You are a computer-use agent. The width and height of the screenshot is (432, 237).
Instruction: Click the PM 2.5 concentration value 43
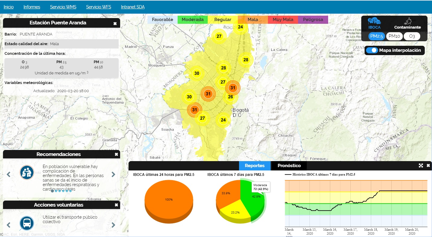click(61, 67)
